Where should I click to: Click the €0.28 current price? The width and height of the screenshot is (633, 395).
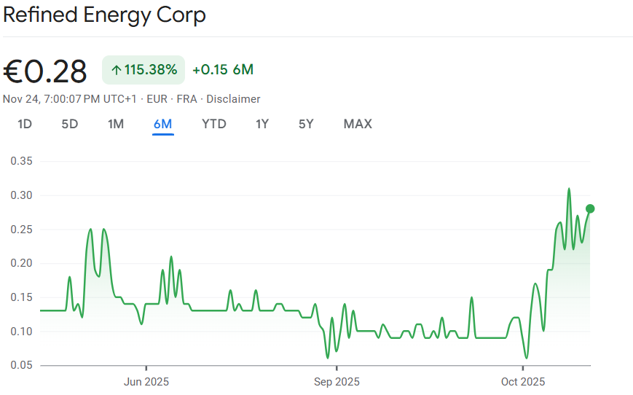coord(45,71)
